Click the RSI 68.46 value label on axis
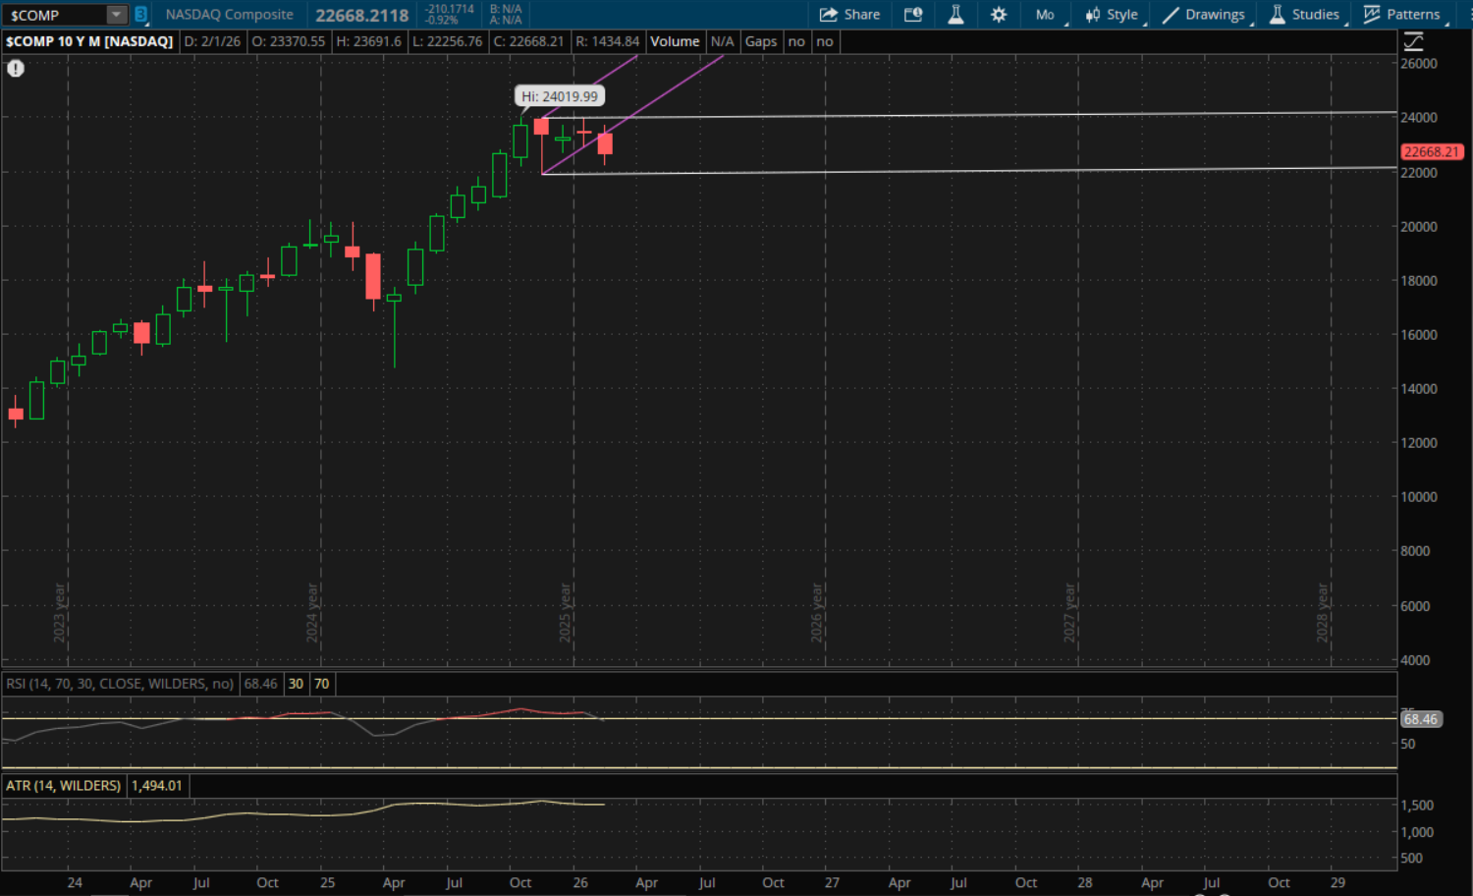Screen dimensions: 1473x896 (x=1420, y=719)
